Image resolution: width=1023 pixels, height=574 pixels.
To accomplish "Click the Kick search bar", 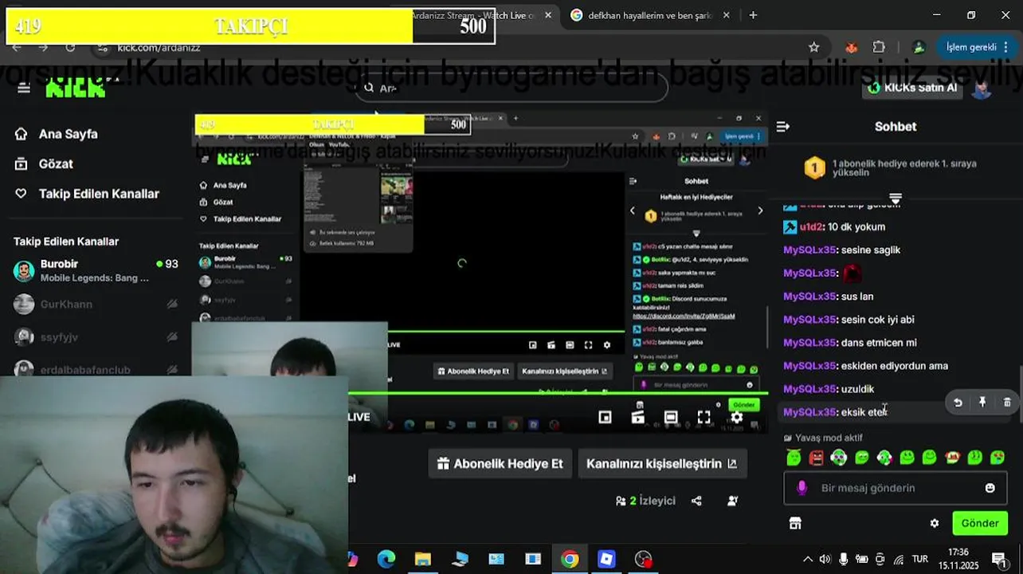I will (x=511, y=88).
